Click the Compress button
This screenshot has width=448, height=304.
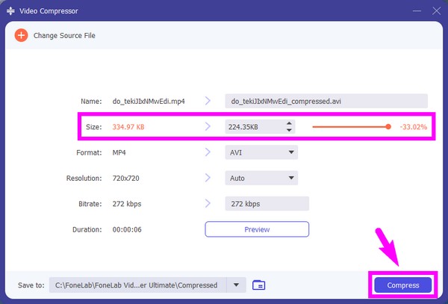point(403,285)
